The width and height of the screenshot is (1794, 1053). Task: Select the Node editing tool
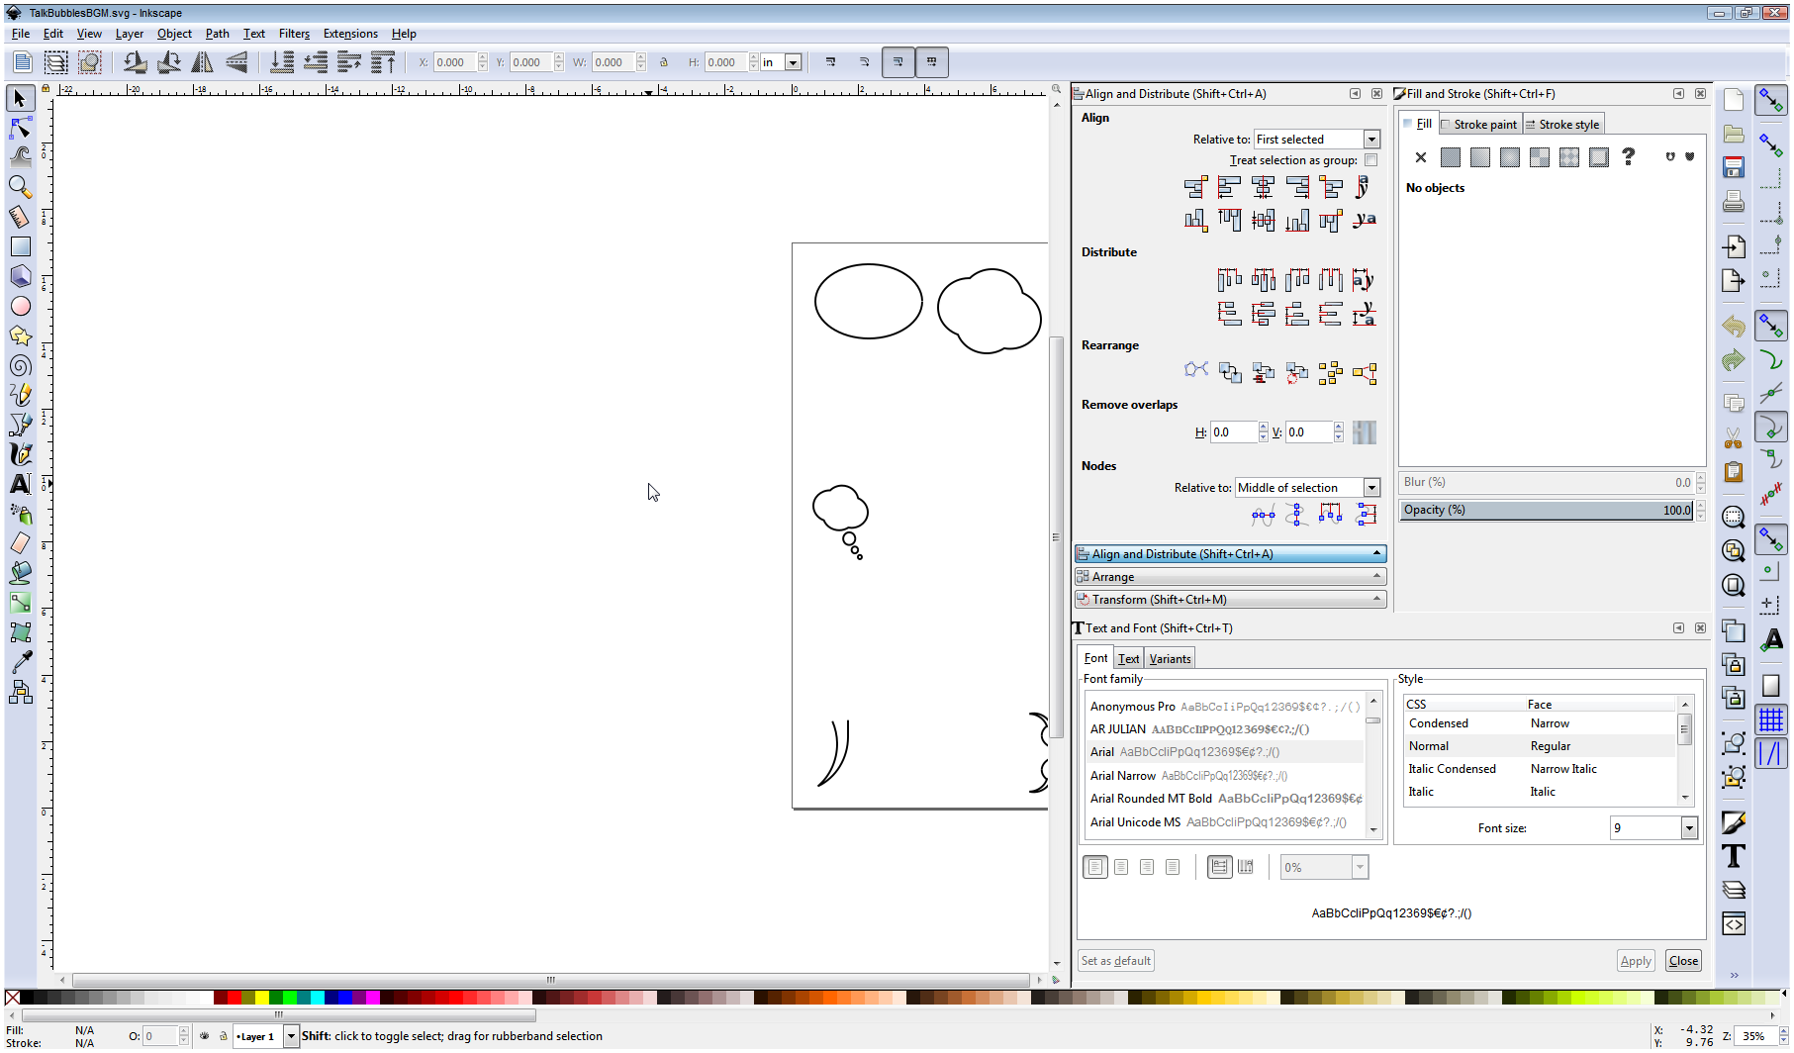(x=20, y=128)
